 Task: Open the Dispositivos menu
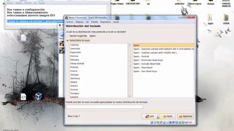click(105, 22)
